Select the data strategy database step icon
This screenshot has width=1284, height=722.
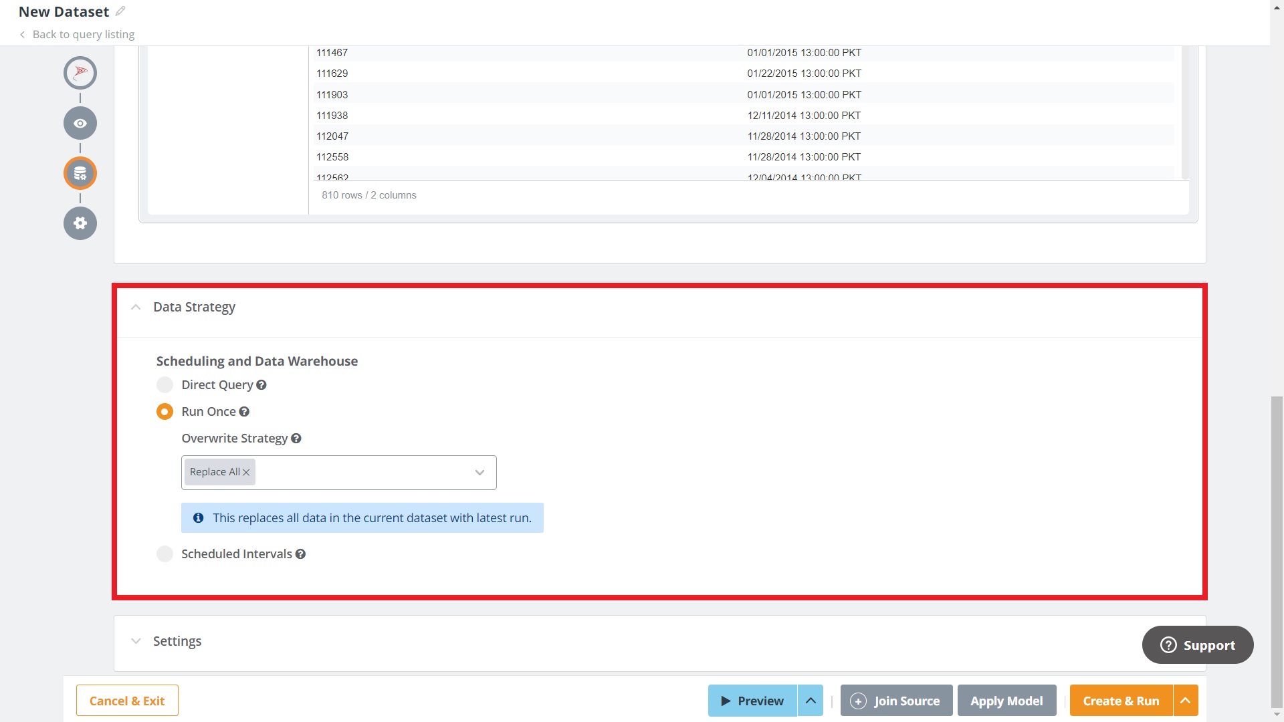[x=80, y=173]
